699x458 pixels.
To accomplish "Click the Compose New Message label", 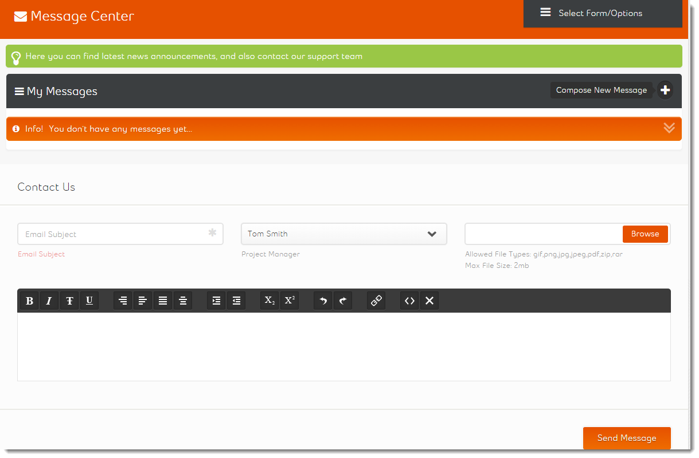I will 602,90.
